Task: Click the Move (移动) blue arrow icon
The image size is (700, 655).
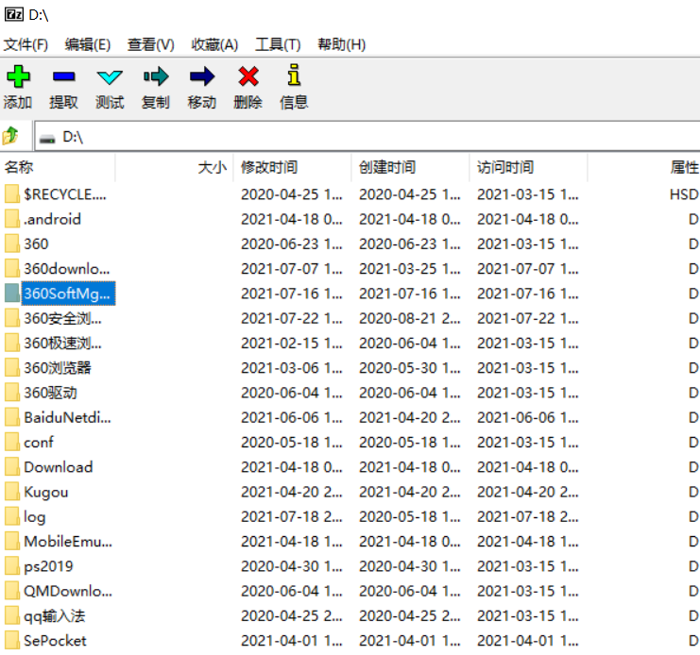Action: (x=202, y=76)
